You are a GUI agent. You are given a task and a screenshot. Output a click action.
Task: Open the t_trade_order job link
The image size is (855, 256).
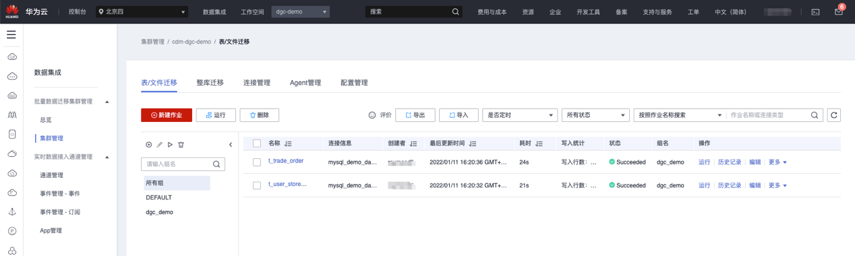286,161
